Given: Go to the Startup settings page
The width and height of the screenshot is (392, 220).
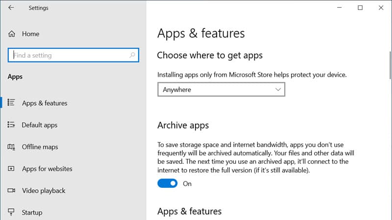Looking at the screenshot, I should 32,213.
